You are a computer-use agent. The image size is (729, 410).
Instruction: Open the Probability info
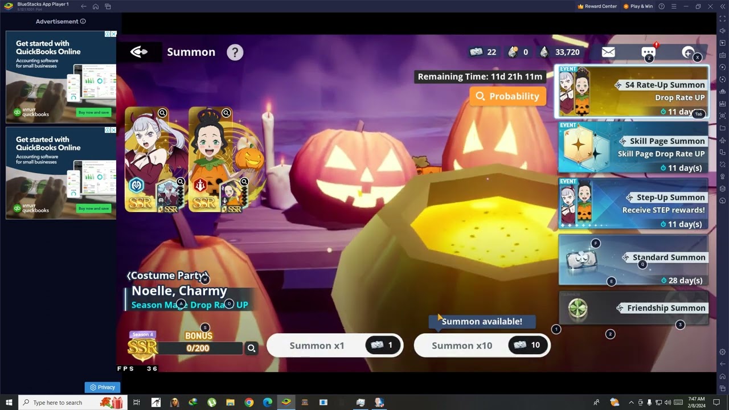[507, 96]
